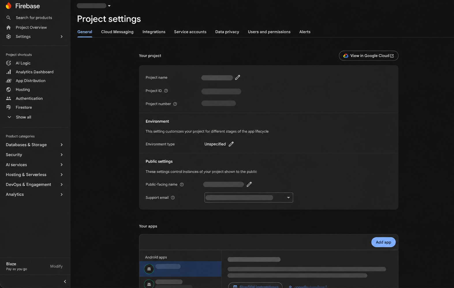
Task: Click the Unspecified environment value
Action: [x=215, y=144]
